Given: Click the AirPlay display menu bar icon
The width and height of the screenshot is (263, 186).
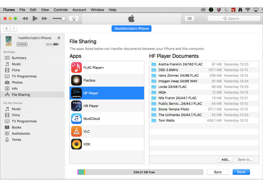Looking at the screenshot, I should [x=256, y=10].
